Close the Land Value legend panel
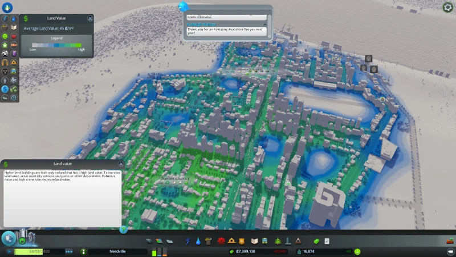This screenshot has height=257, width=456. click(90, 18)
